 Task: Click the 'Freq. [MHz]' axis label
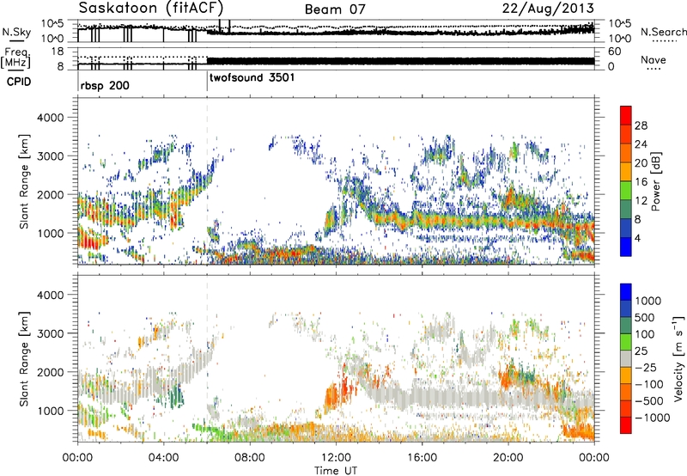click(16, 58)
